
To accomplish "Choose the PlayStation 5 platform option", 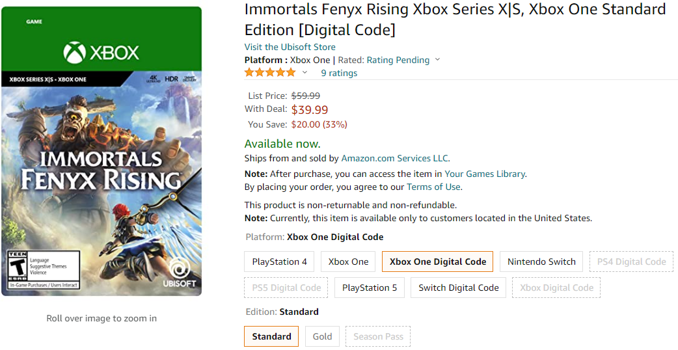I will pos(369,288).
